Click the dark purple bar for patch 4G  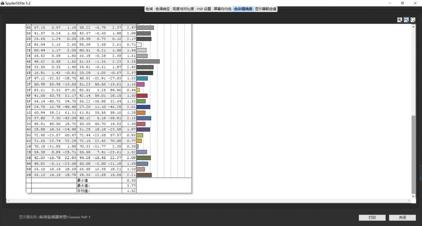click(143, 129)
